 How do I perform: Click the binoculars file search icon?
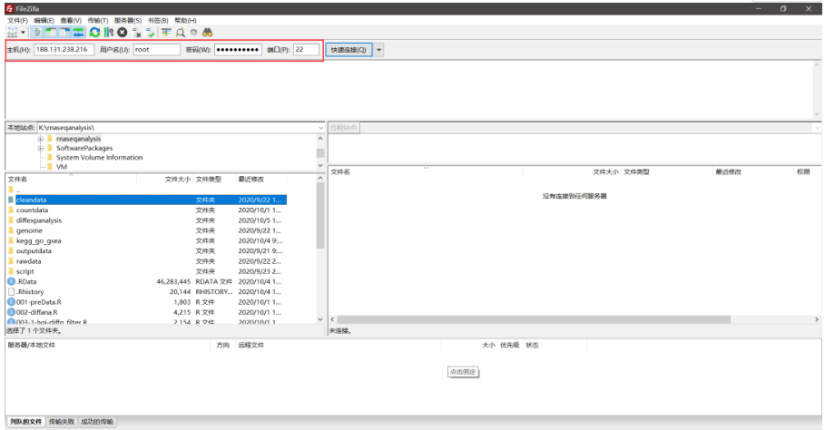(x=207, y=32)
